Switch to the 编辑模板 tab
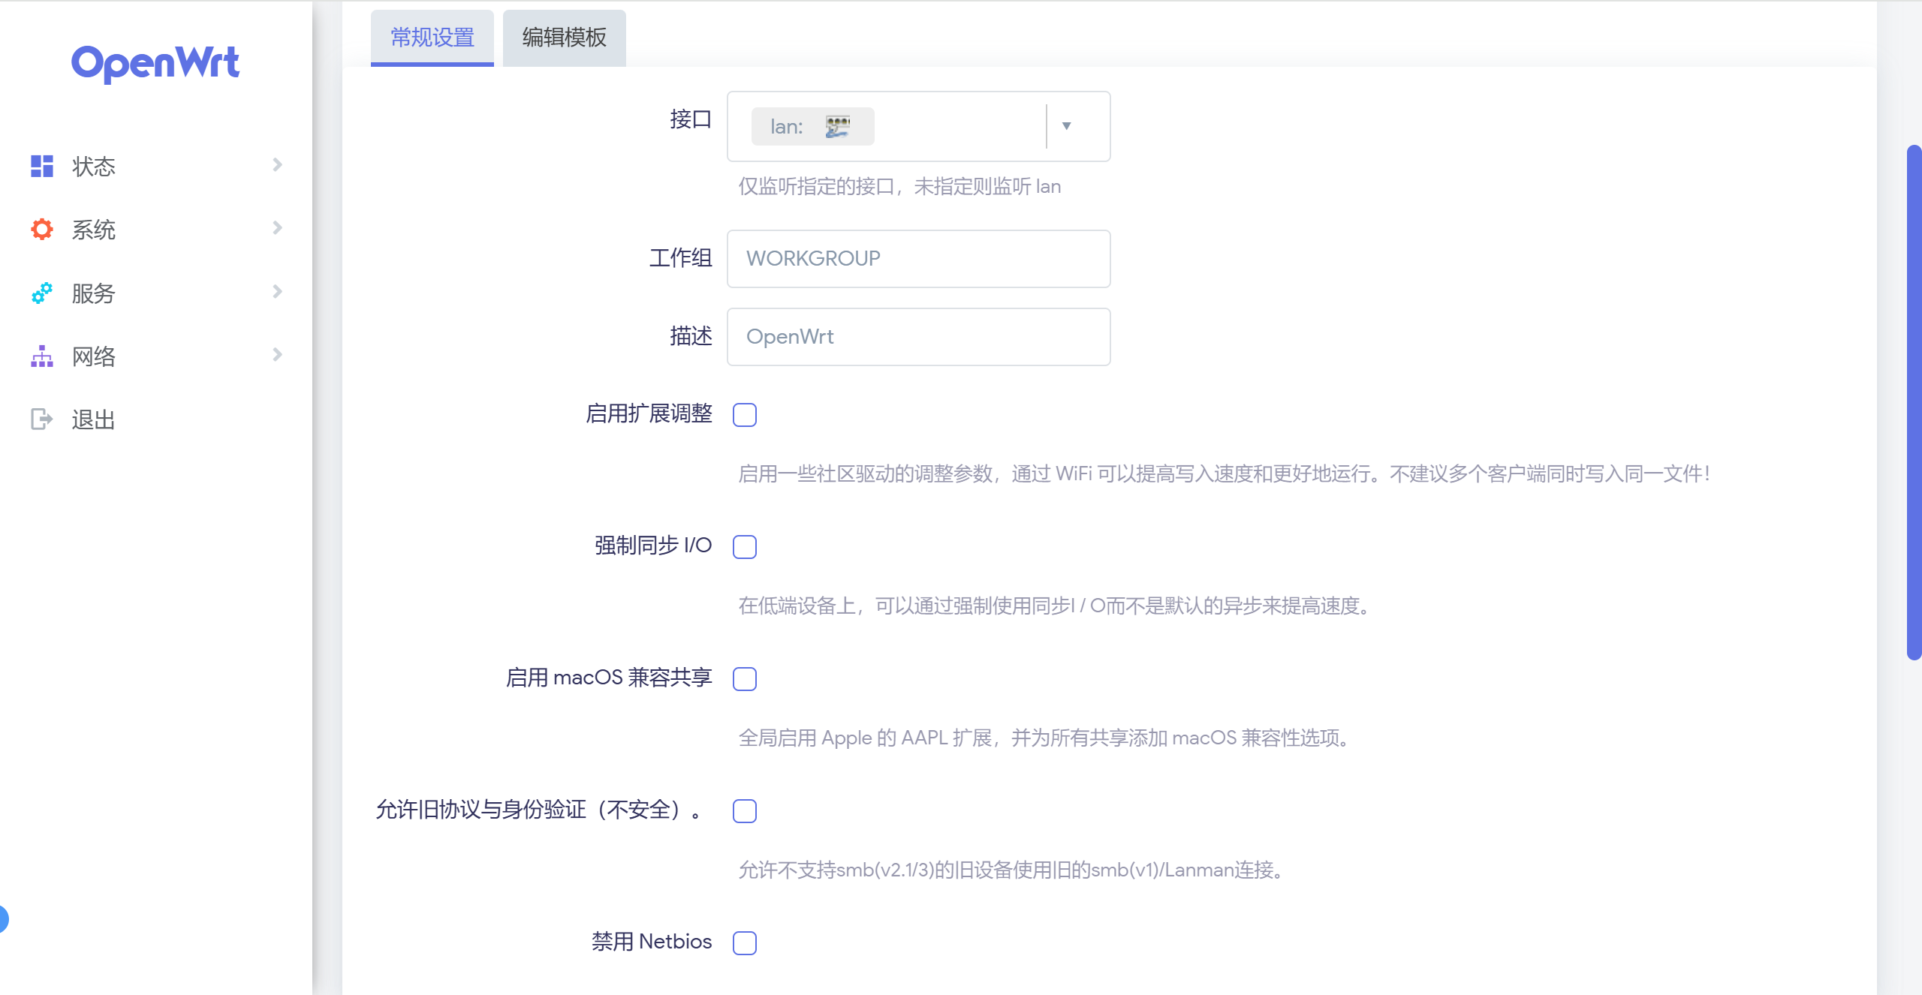This screenshot has height=995, width=1922. [x=564, y=38]
